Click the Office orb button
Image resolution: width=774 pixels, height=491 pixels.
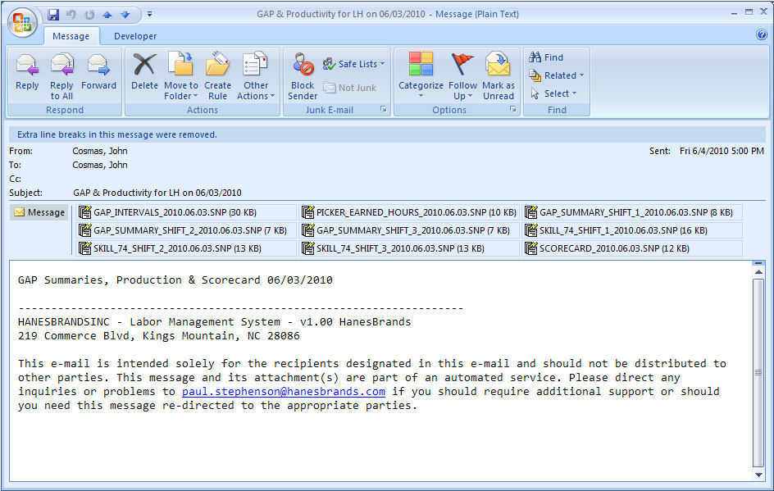pos(22,23)
